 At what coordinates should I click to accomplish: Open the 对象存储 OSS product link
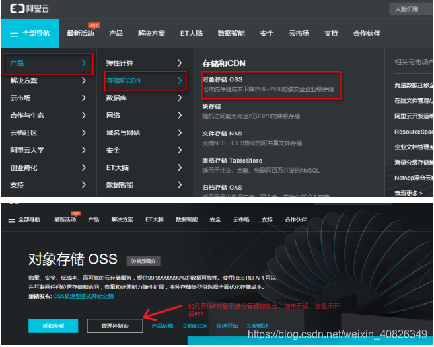click(223, 80)
